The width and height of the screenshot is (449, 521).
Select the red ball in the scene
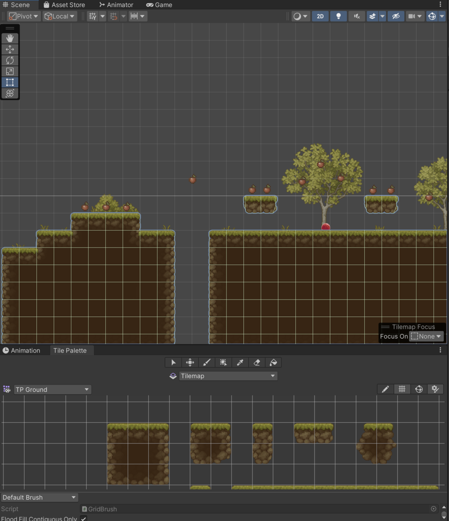click(x=326, y=227)
